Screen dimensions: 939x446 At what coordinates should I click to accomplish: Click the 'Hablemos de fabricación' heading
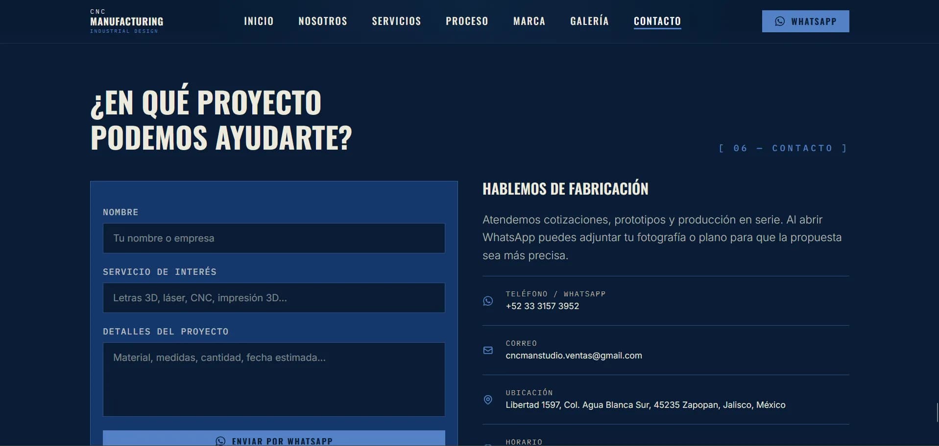pyautogui.click(x=565, y=189)
